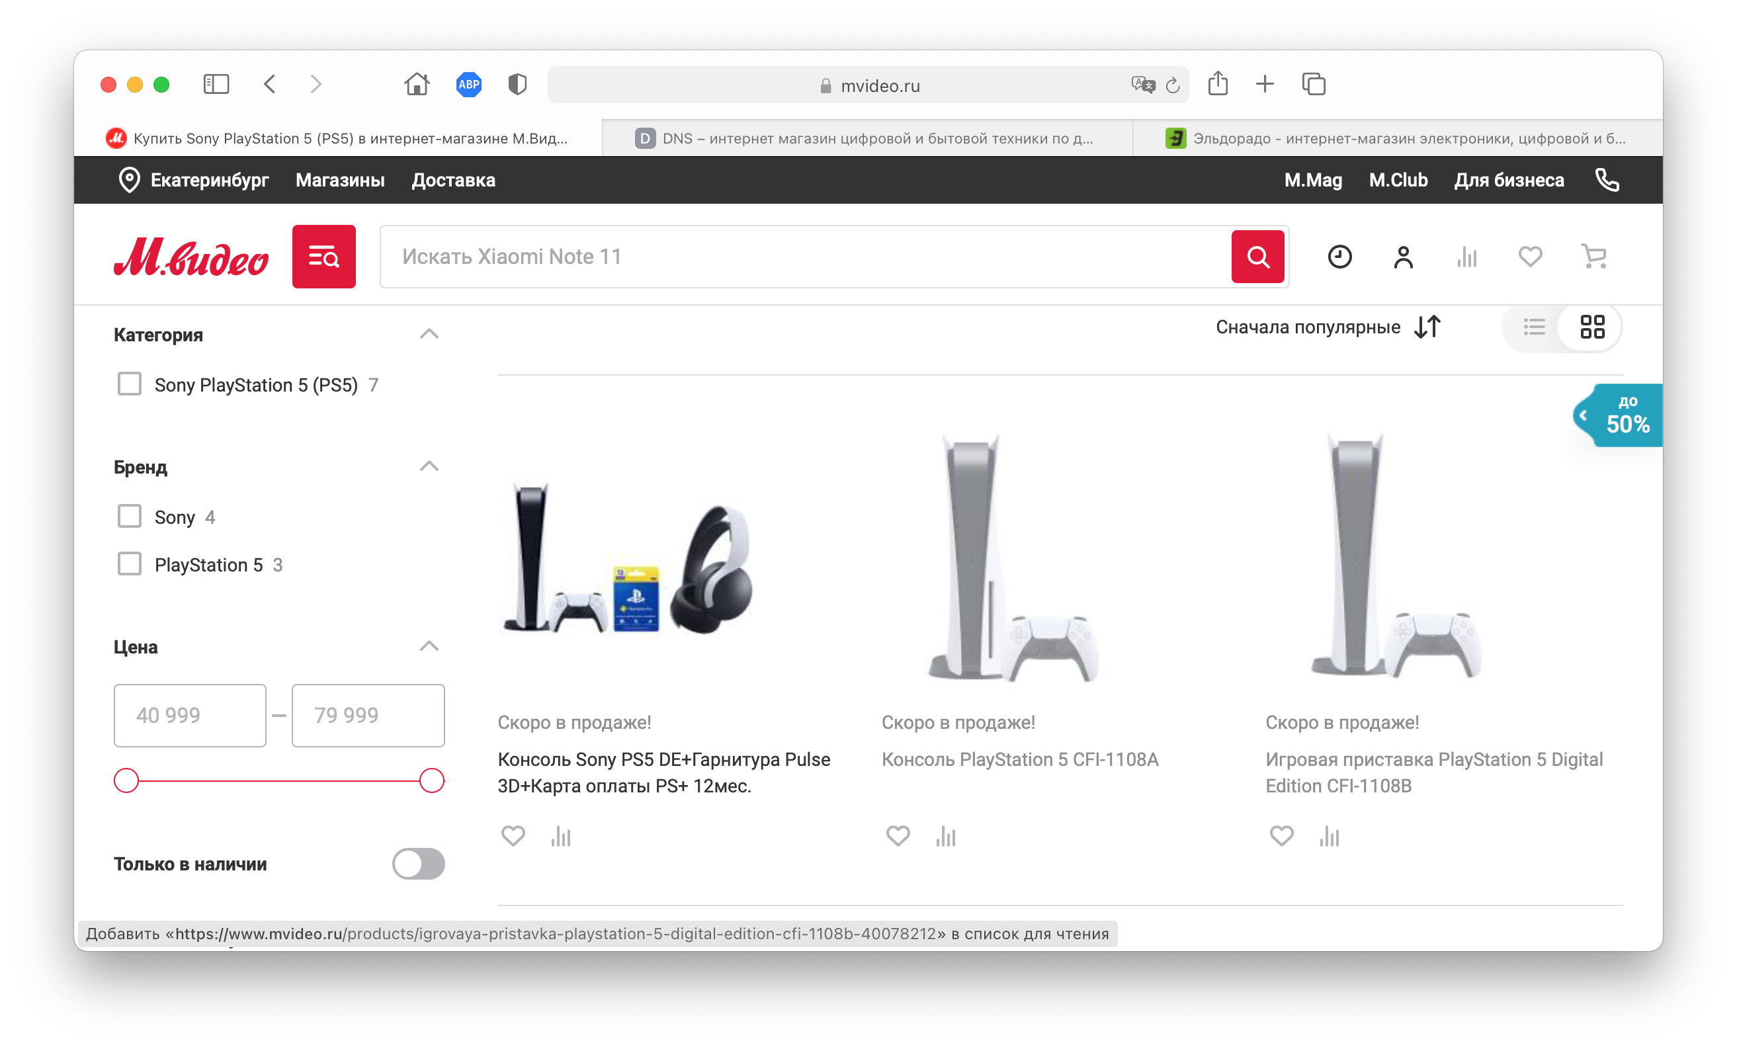The image size is (1737, 1049).
Task: Focus the maximum price field 79 999
Action: click(368, 715)
